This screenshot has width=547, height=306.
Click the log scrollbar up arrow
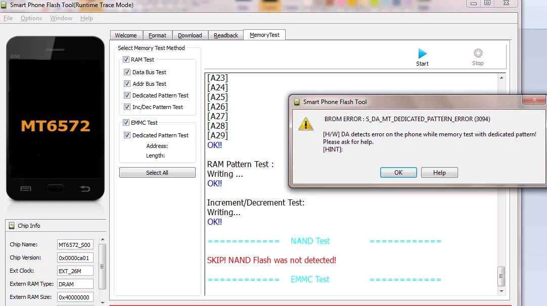(502, 78)
